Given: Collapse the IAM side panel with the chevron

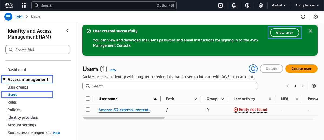Looking at the screenshot, I should coord(67,31).
